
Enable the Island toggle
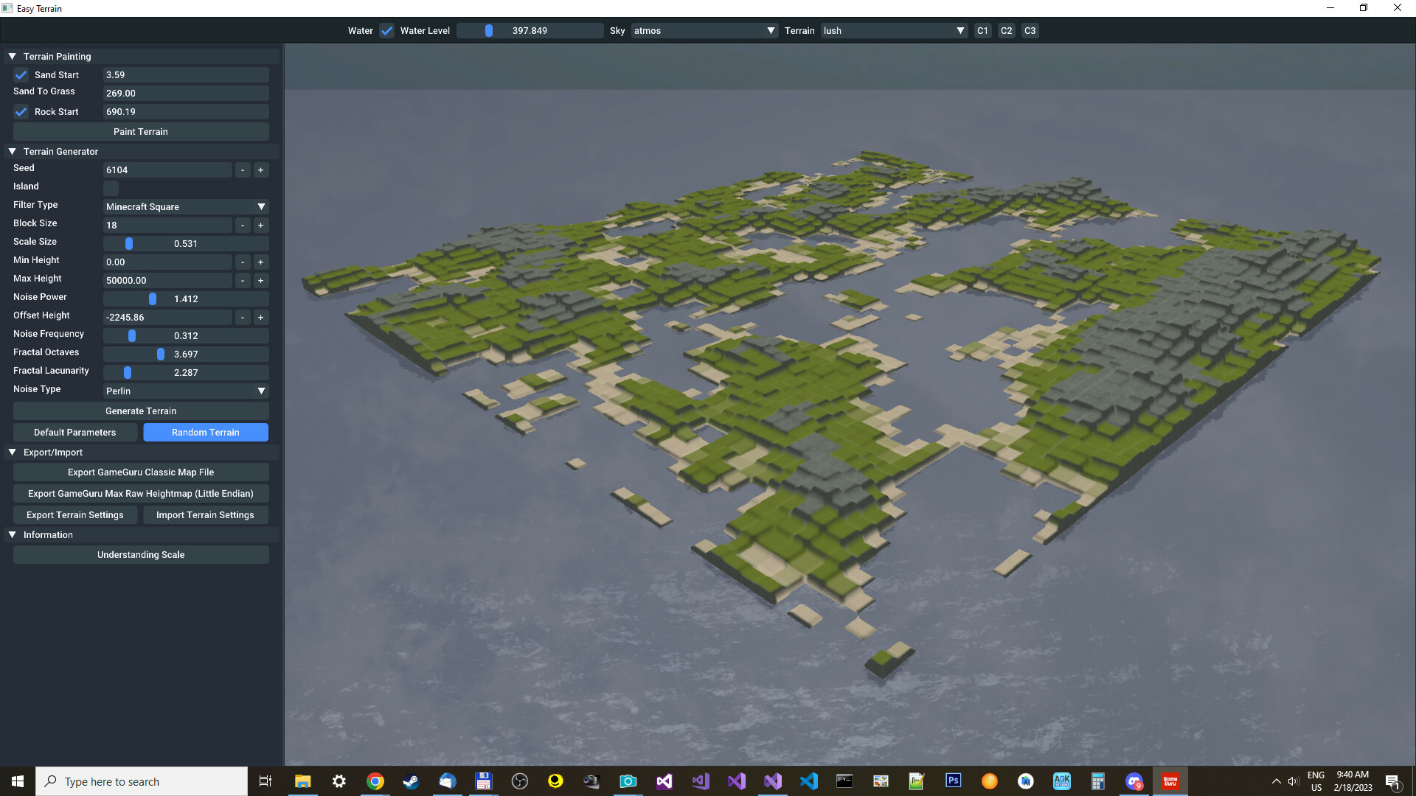click(x=111, y=189)
